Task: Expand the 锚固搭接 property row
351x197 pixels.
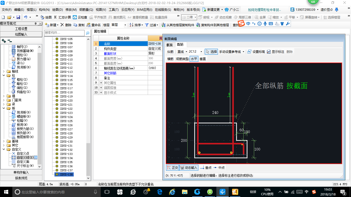Action: tap(101, 88)
